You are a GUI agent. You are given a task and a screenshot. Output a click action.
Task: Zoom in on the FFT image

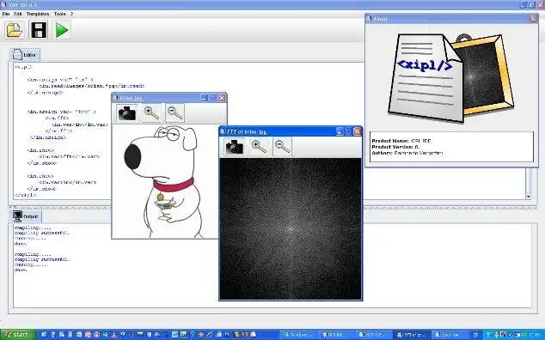[259, 147]
